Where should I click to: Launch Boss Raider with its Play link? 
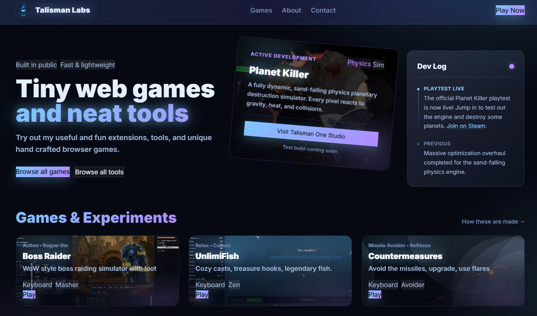[x=29, y=294]
